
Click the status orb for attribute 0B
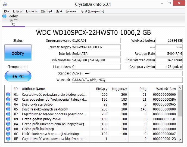tap(8, 129)
